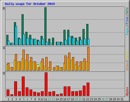Click the red KBytes bar for day 11
This screenshot has width=130, height=102.
pos(46,84)
